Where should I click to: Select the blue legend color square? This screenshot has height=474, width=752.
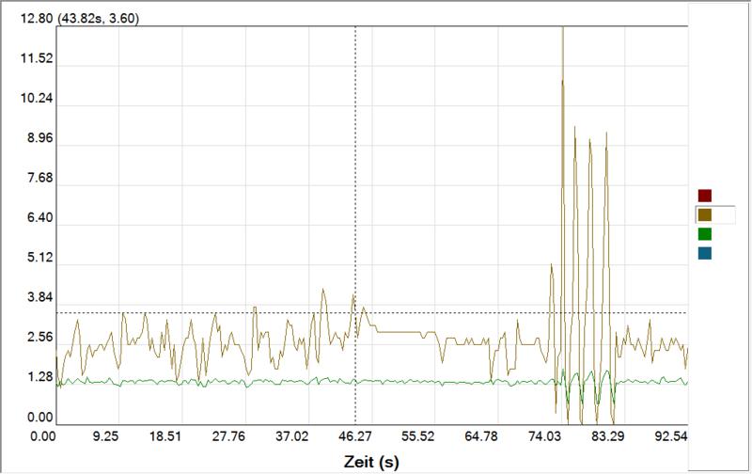click(x=704, y=254)
